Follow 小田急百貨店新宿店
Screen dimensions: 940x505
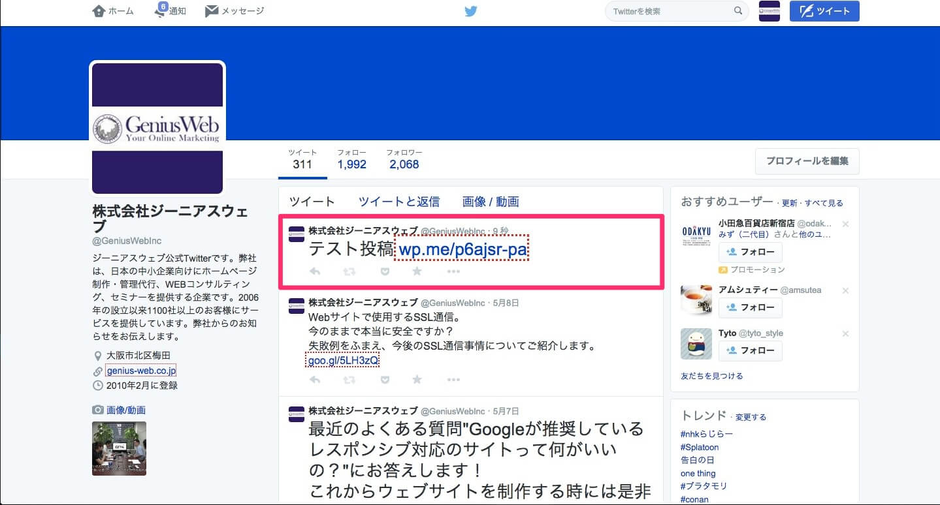[751, 252]
